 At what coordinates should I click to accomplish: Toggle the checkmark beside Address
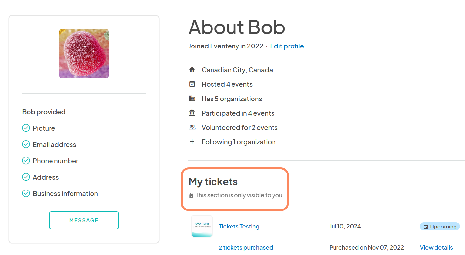tap(26, 177)
